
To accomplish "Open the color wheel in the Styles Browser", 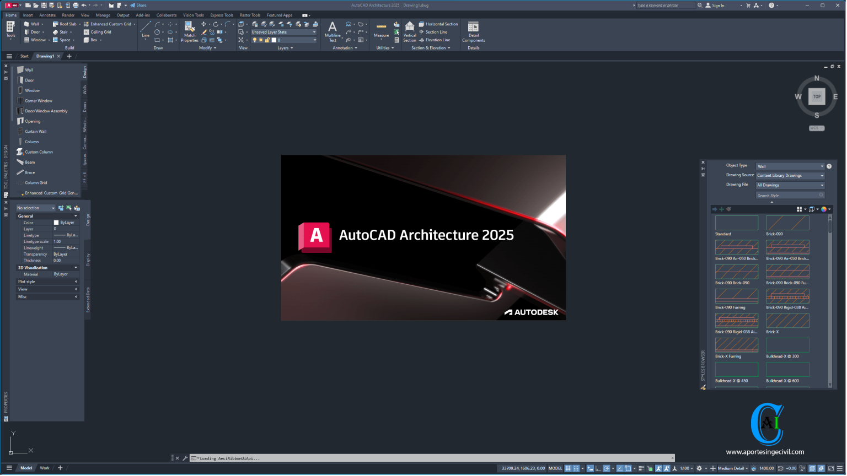I will pyautogui.click(x=824, y=209).
